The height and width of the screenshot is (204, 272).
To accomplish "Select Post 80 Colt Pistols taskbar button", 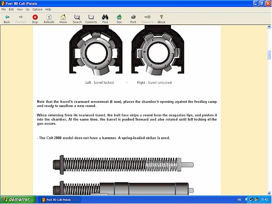I will pos(59,199).
